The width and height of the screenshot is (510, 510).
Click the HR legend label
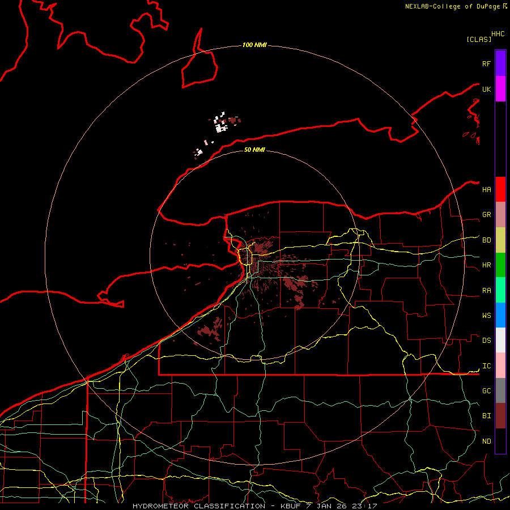pos(486,265)
